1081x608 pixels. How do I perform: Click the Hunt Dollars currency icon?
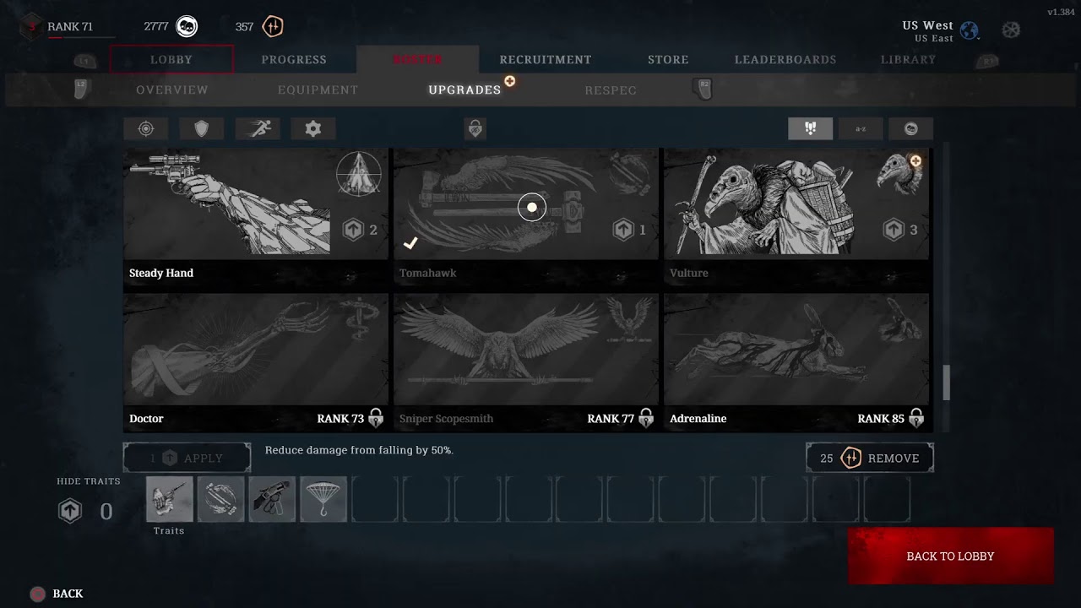[x=187, y=26]
